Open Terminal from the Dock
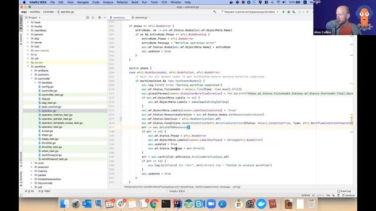Image resolution: width=376 pixels, height=211 pixels. tap(166, 204)
